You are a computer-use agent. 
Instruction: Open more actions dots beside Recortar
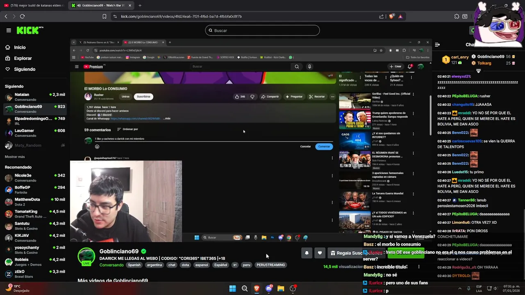(x=332, y=97)
